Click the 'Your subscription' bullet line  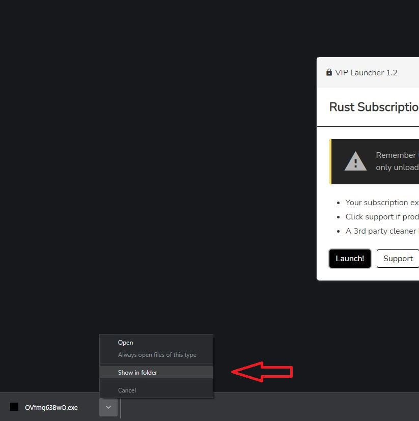(x=381, y=203)
